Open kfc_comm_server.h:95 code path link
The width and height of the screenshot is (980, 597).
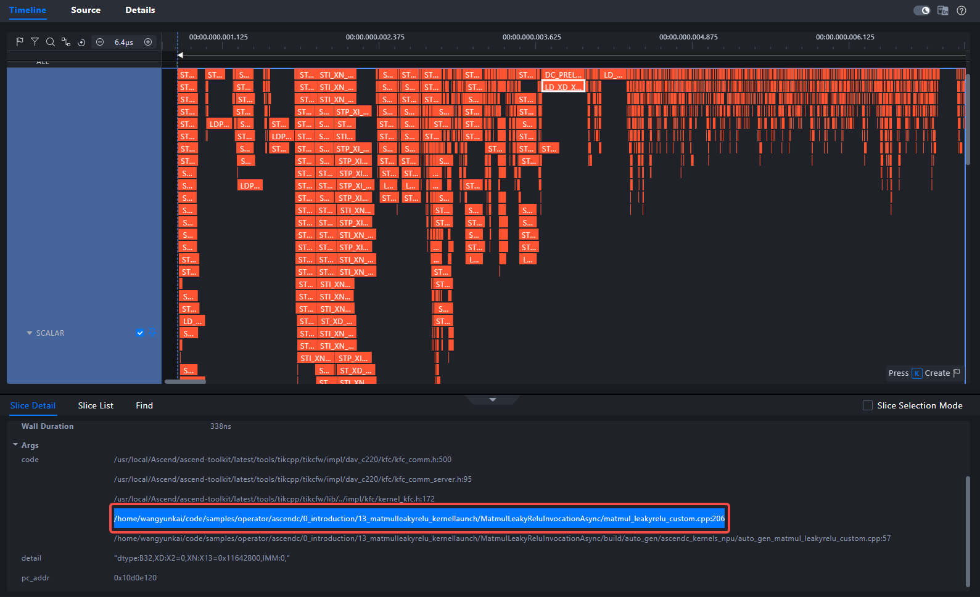click(293, 479)
